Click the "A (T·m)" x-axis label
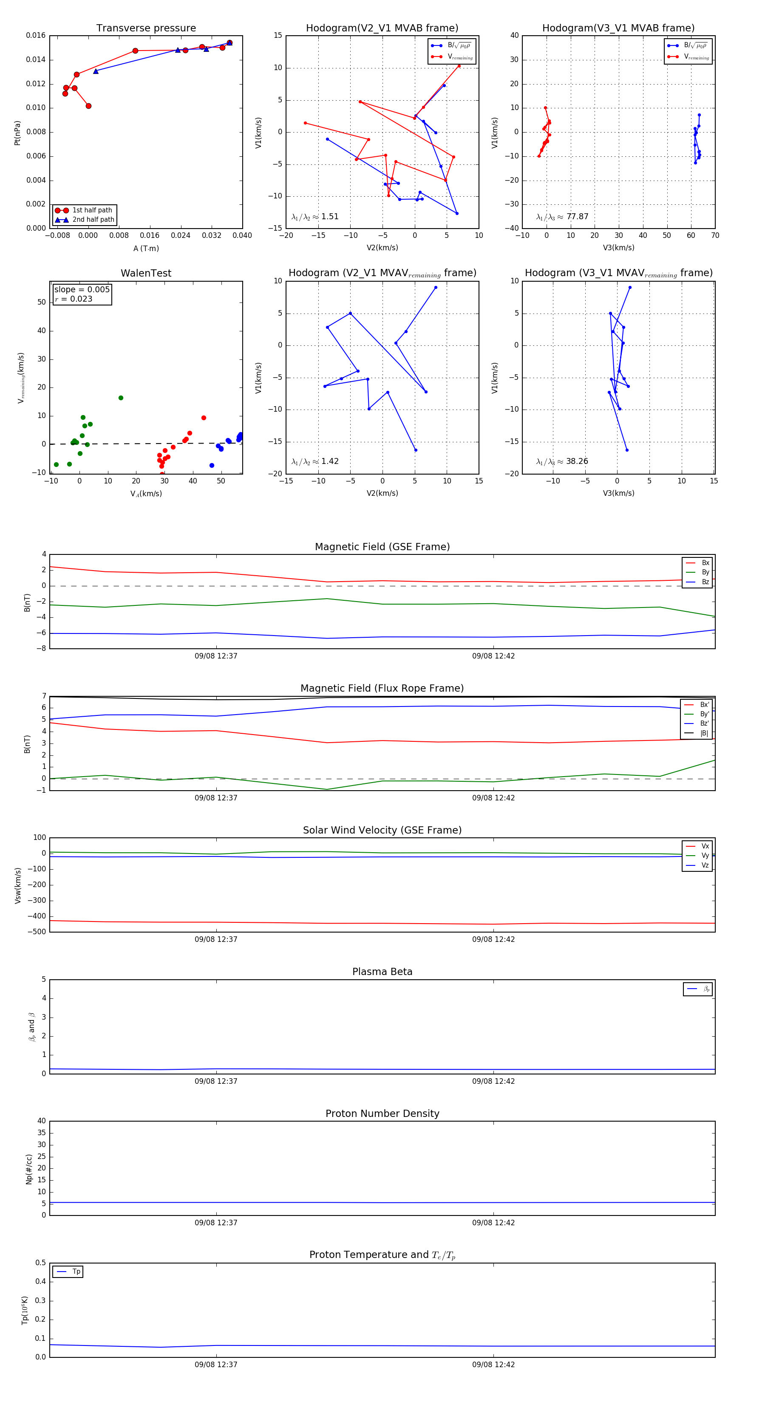 146,248
